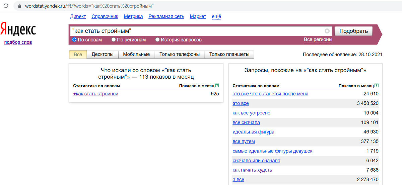Click the Яндекс logo

pos(18,29)
